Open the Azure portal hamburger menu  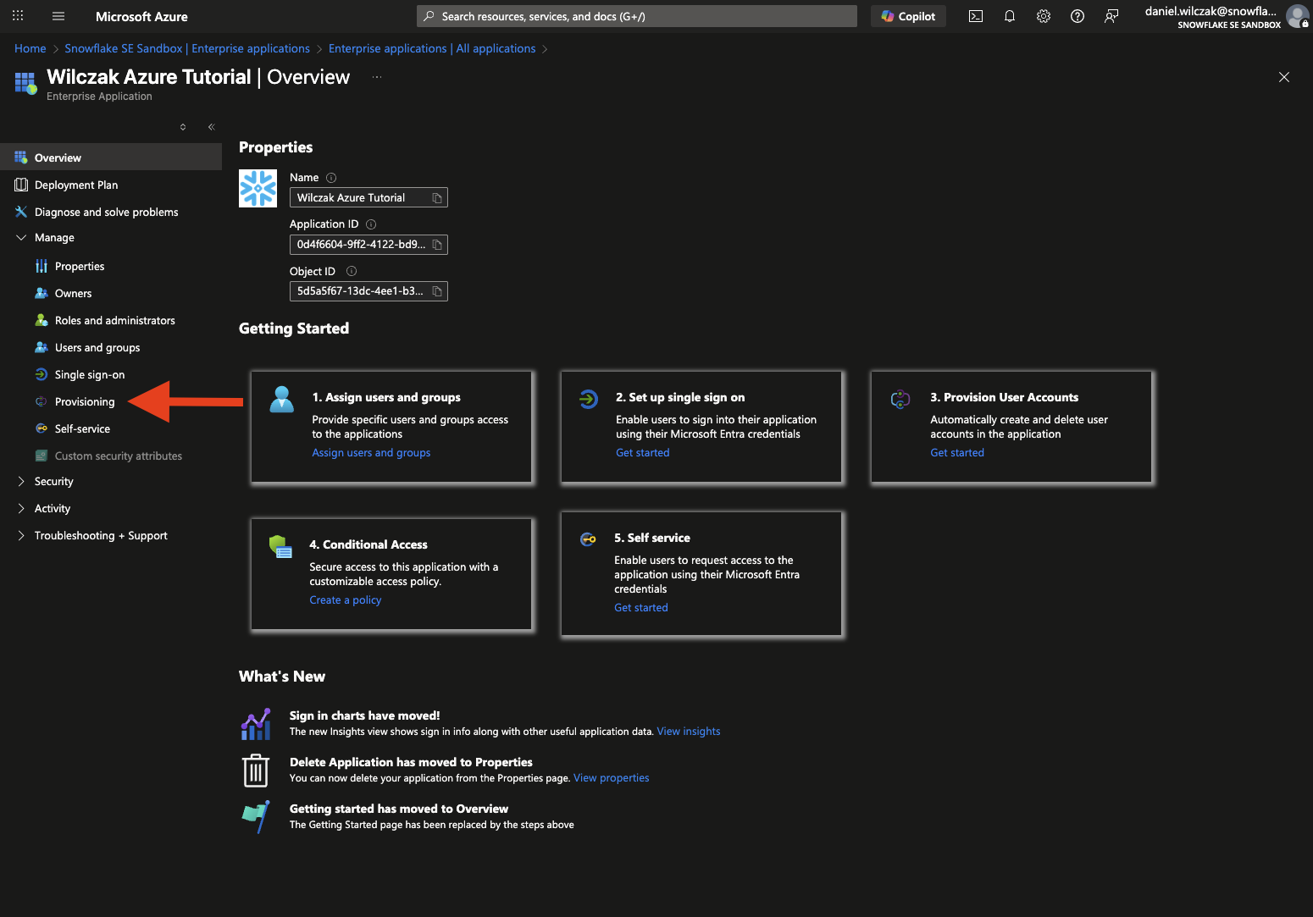58,16
